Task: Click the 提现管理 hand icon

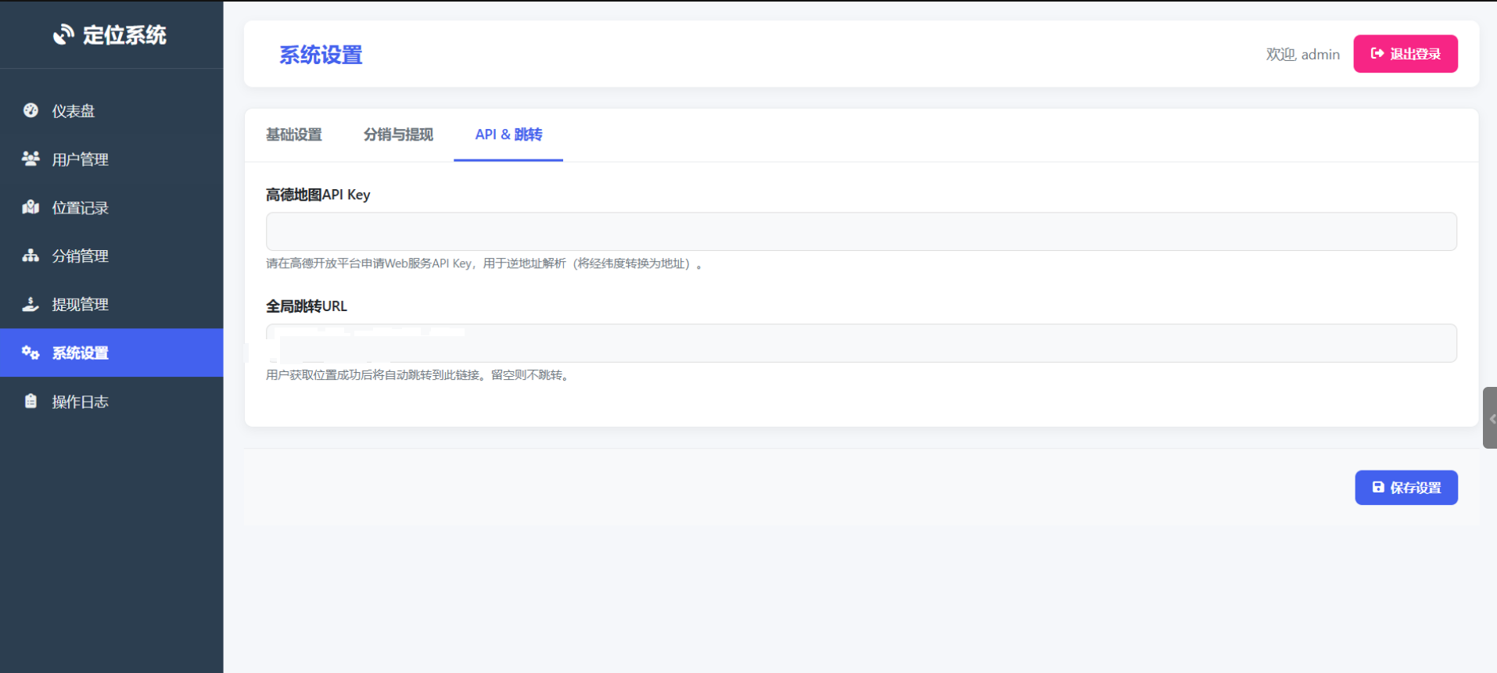Action: [x=31, y=304]
